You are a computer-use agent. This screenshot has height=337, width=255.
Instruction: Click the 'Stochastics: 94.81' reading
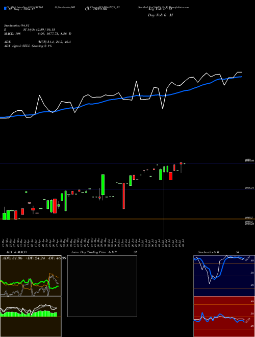tap(16, 26)
